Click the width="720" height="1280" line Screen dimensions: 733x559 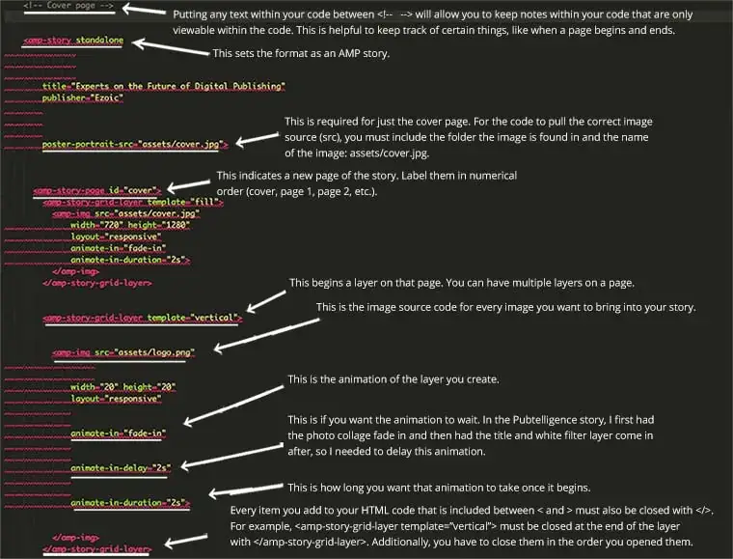pyautogui.click(x=130, y=225)
